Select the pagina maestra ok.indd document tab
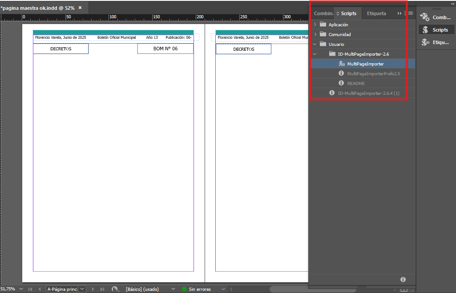This screenshot has width=456, height=293. [40, 7]
